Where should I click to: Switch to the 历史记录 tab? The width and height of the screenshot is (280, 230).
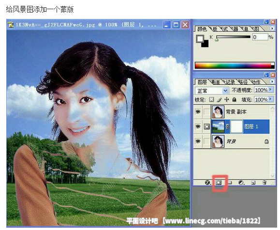point(229,82)
